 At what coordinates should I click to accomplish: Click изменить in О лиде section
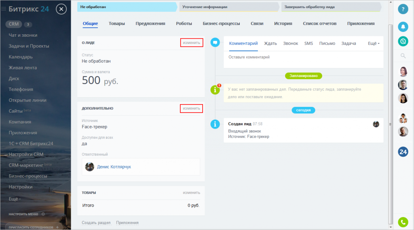tap(191, 43)
